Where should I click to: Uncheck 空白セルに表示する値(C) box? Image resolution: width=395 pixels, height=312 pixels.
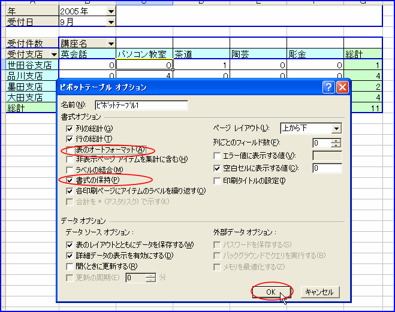217,168
